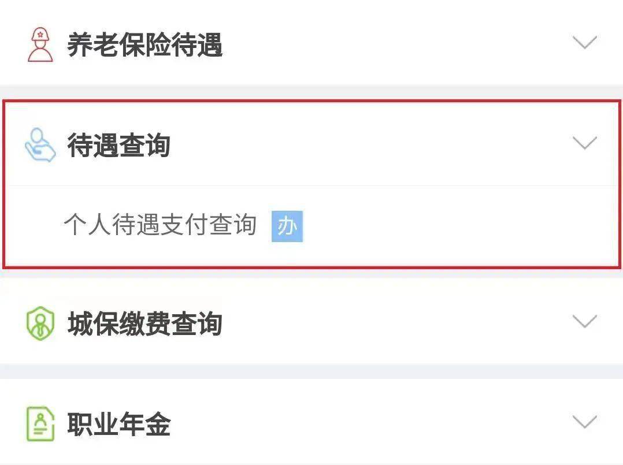
Task: Select the 待遇查询 heading text
Action: (x=119, y=146)
